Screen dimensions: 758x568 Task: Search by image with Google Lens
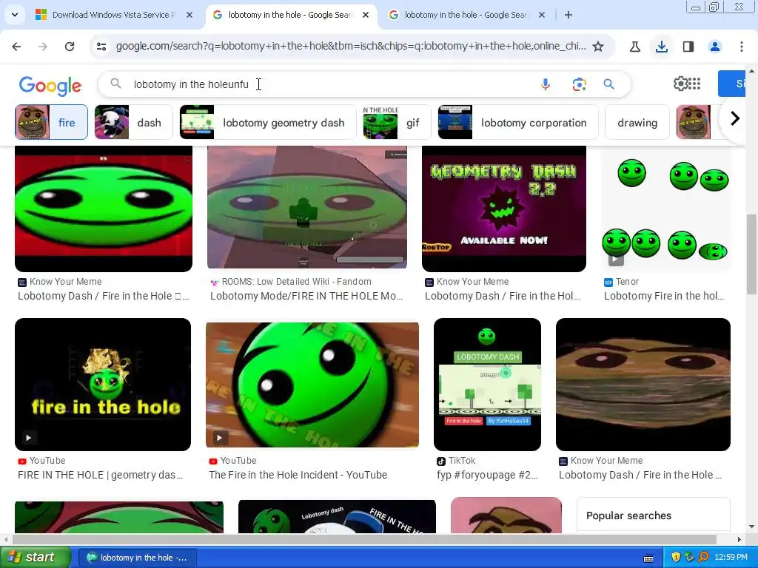tap(579, 84)
